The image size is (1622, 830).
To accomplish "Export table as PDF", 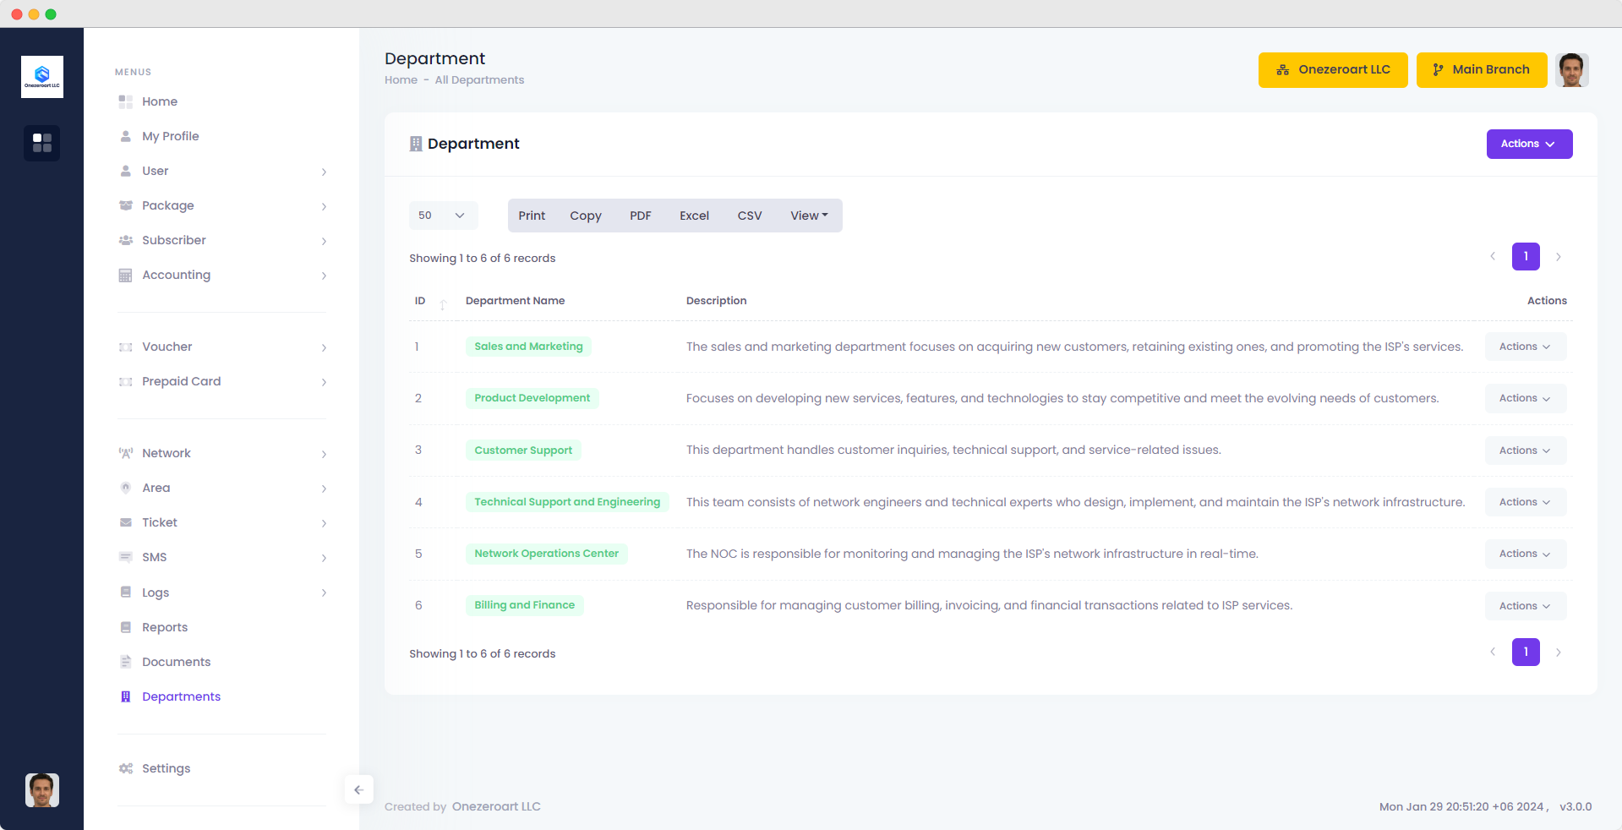I will (x=641, y=216).
